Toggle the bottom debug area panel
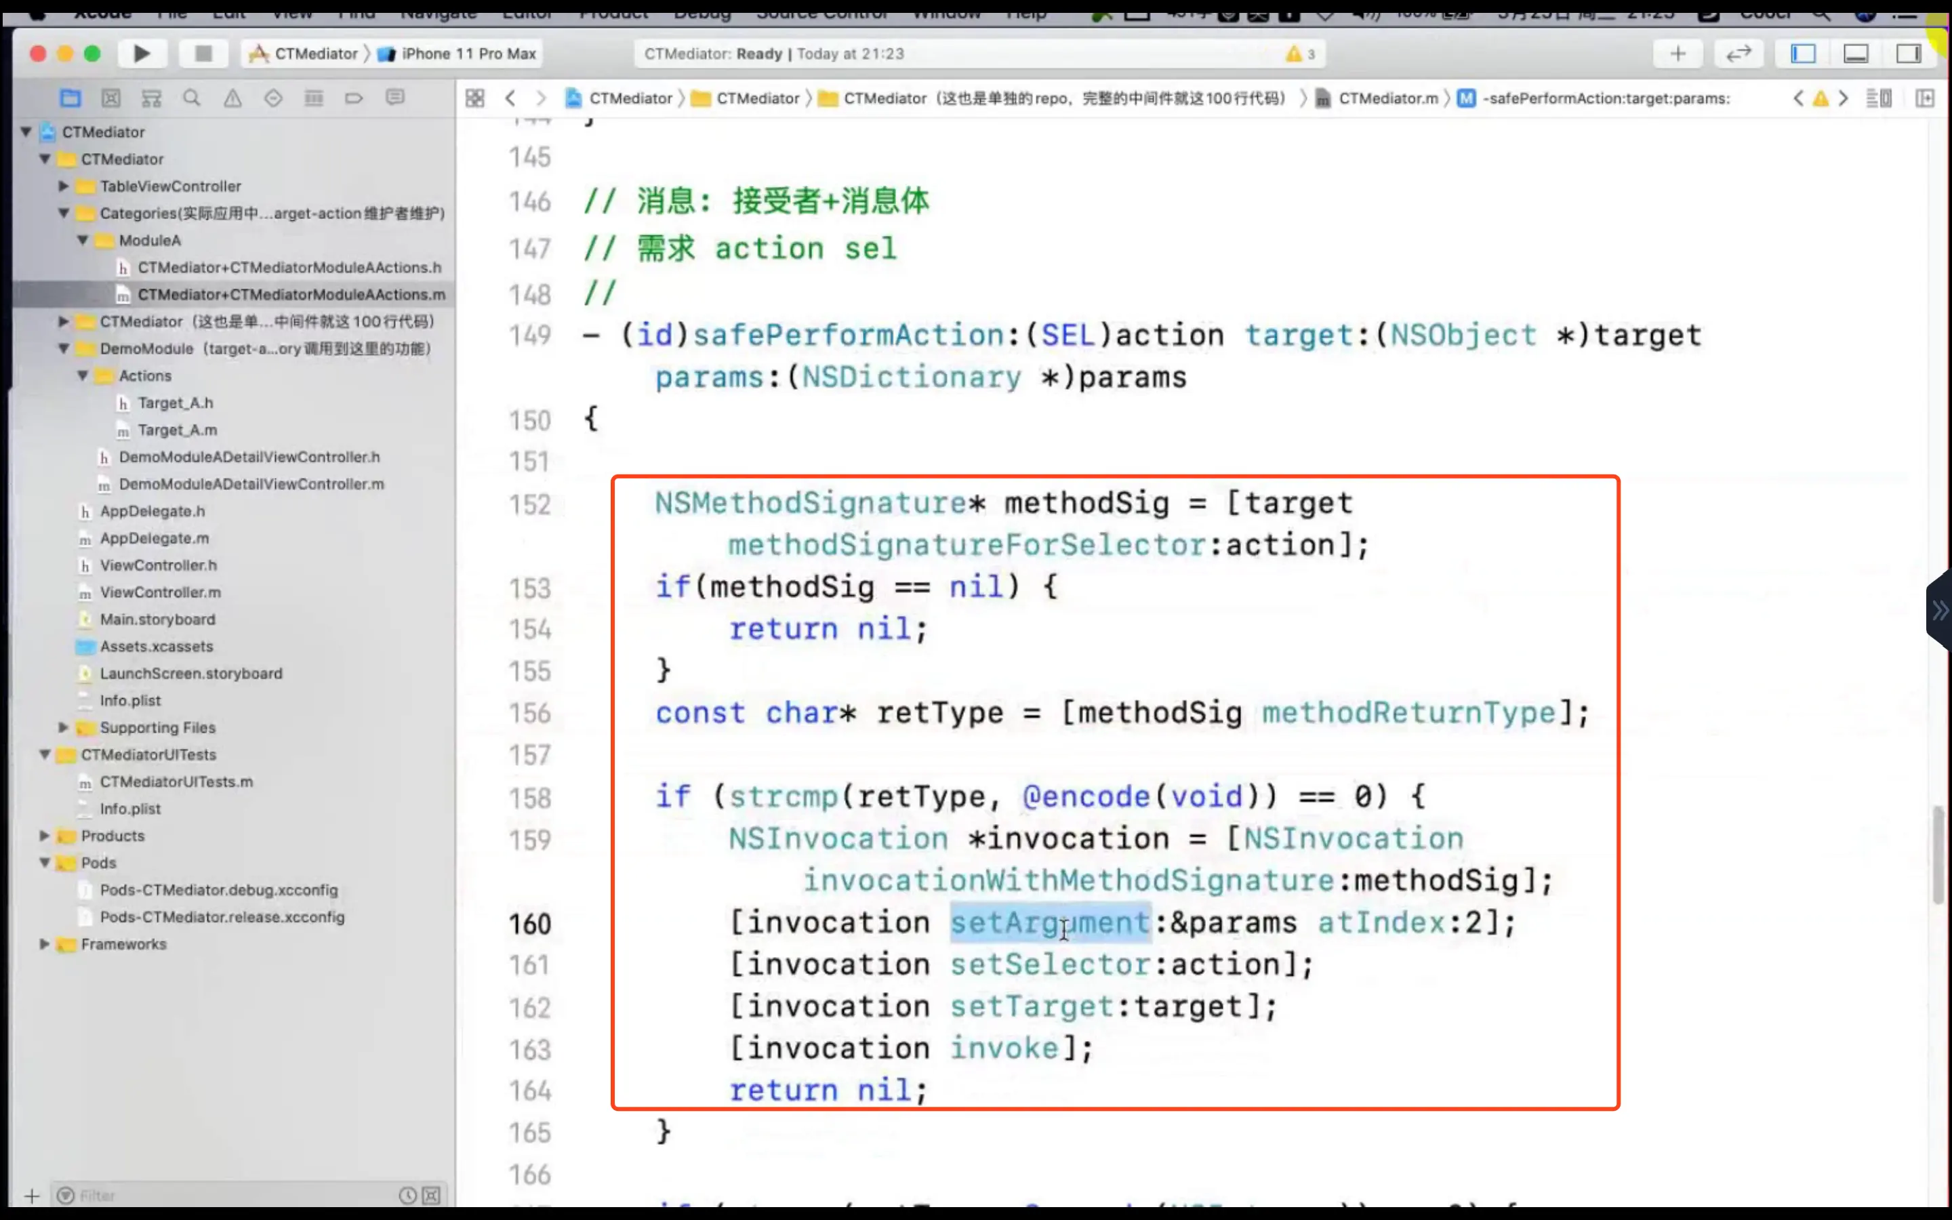Viewport: 1952px width, 1220px height. pyautogui.click(x=1855, y=54)
